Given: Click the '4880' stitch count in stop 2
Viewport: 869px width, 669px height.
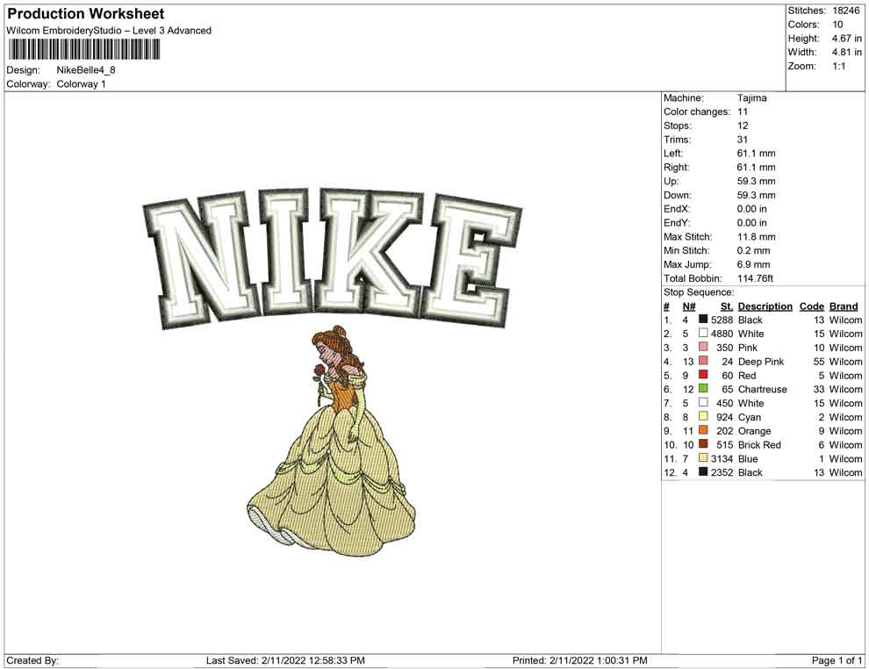Looking at the screenshot, I should (722, 334).
